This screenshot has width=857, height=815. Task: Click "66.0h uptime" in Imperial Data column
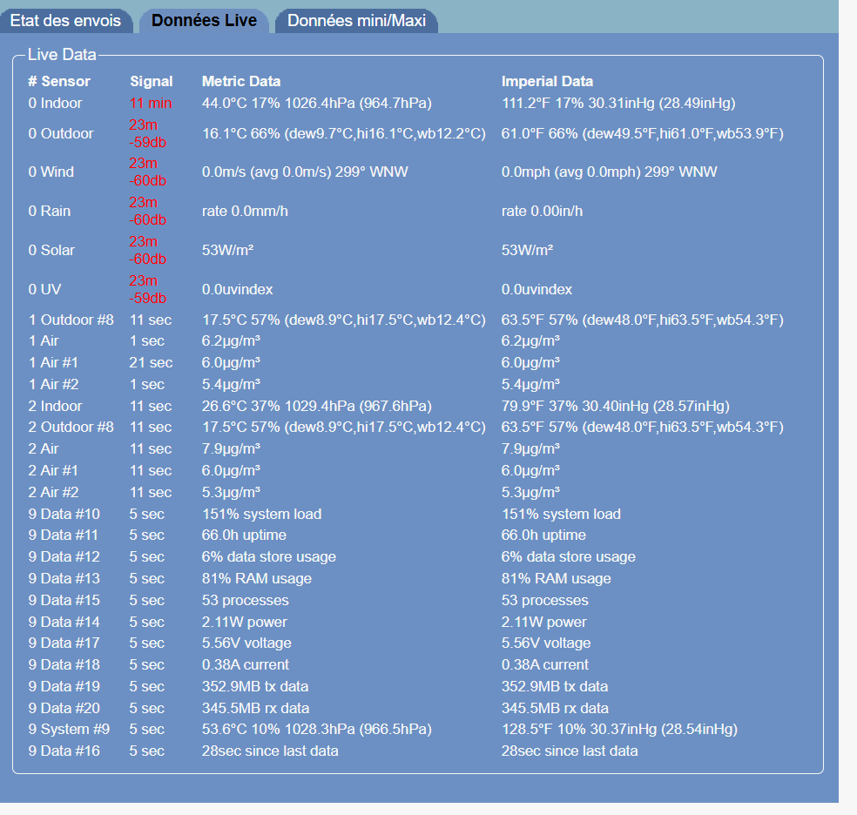[543, 535]
